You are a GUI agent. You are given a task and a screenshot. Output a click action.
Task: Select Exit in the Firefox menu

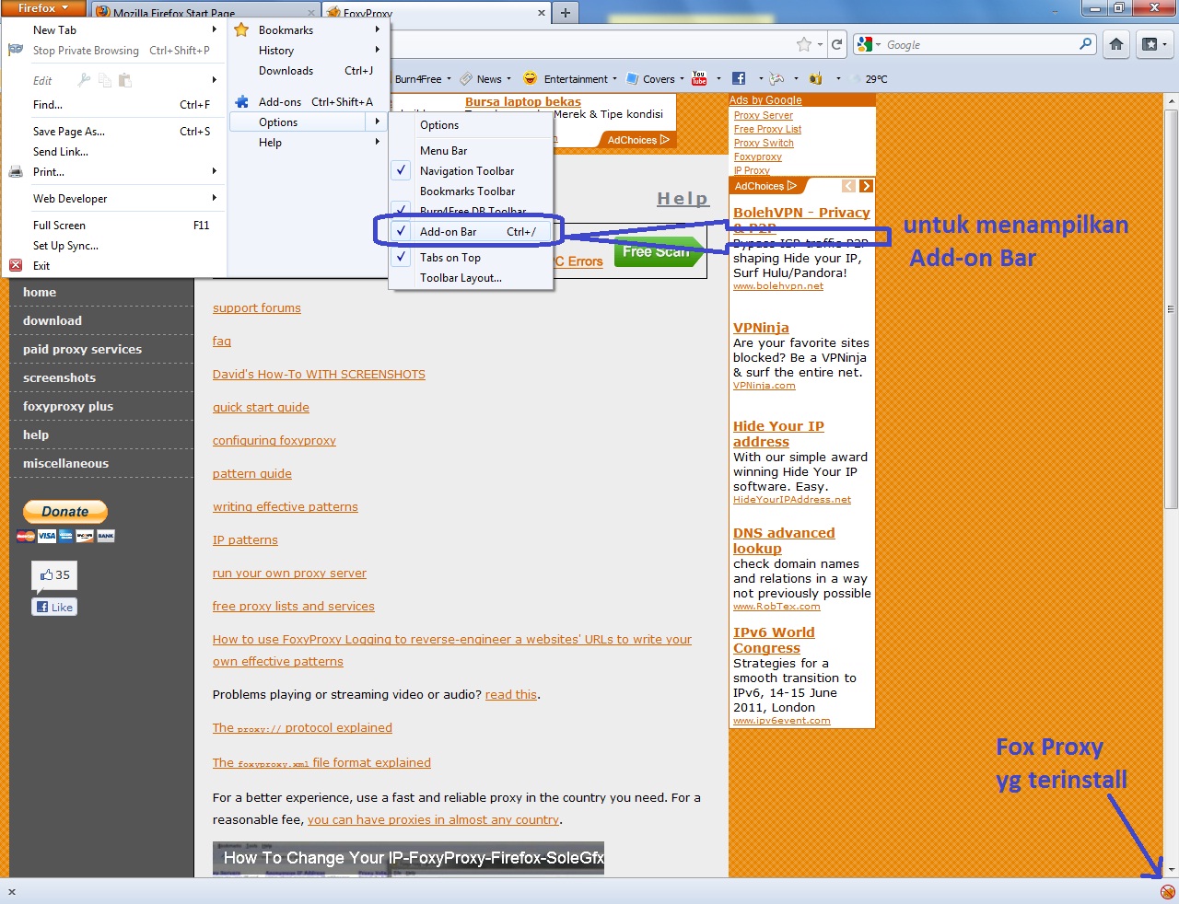(x=114, y=266)
